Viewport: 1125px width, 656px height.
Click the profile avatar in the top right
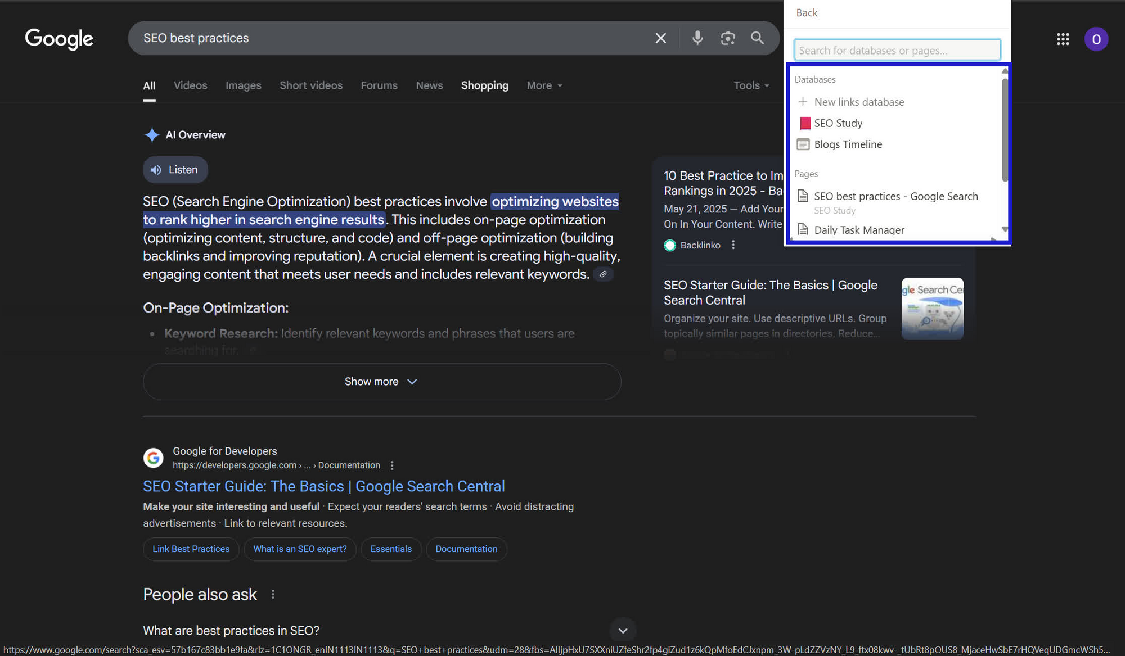(x=1096, y=39)
